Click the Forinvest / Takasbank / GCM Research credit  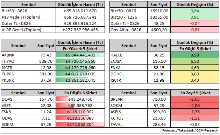pos(190,130)
